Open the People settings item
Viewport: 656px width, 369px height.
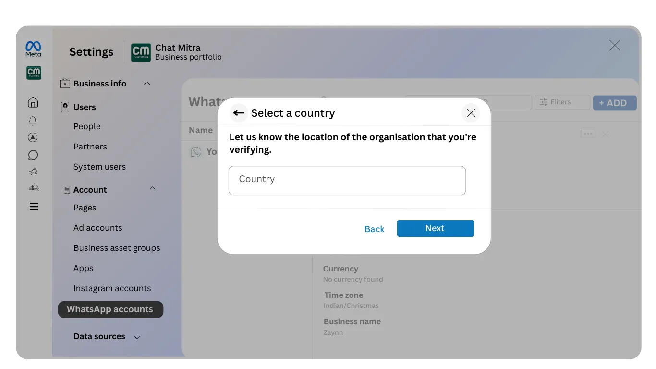(x=87, y=126)
